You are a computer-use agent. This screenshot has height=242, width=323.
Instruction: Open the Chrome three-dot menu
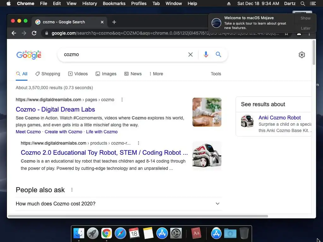309,33
